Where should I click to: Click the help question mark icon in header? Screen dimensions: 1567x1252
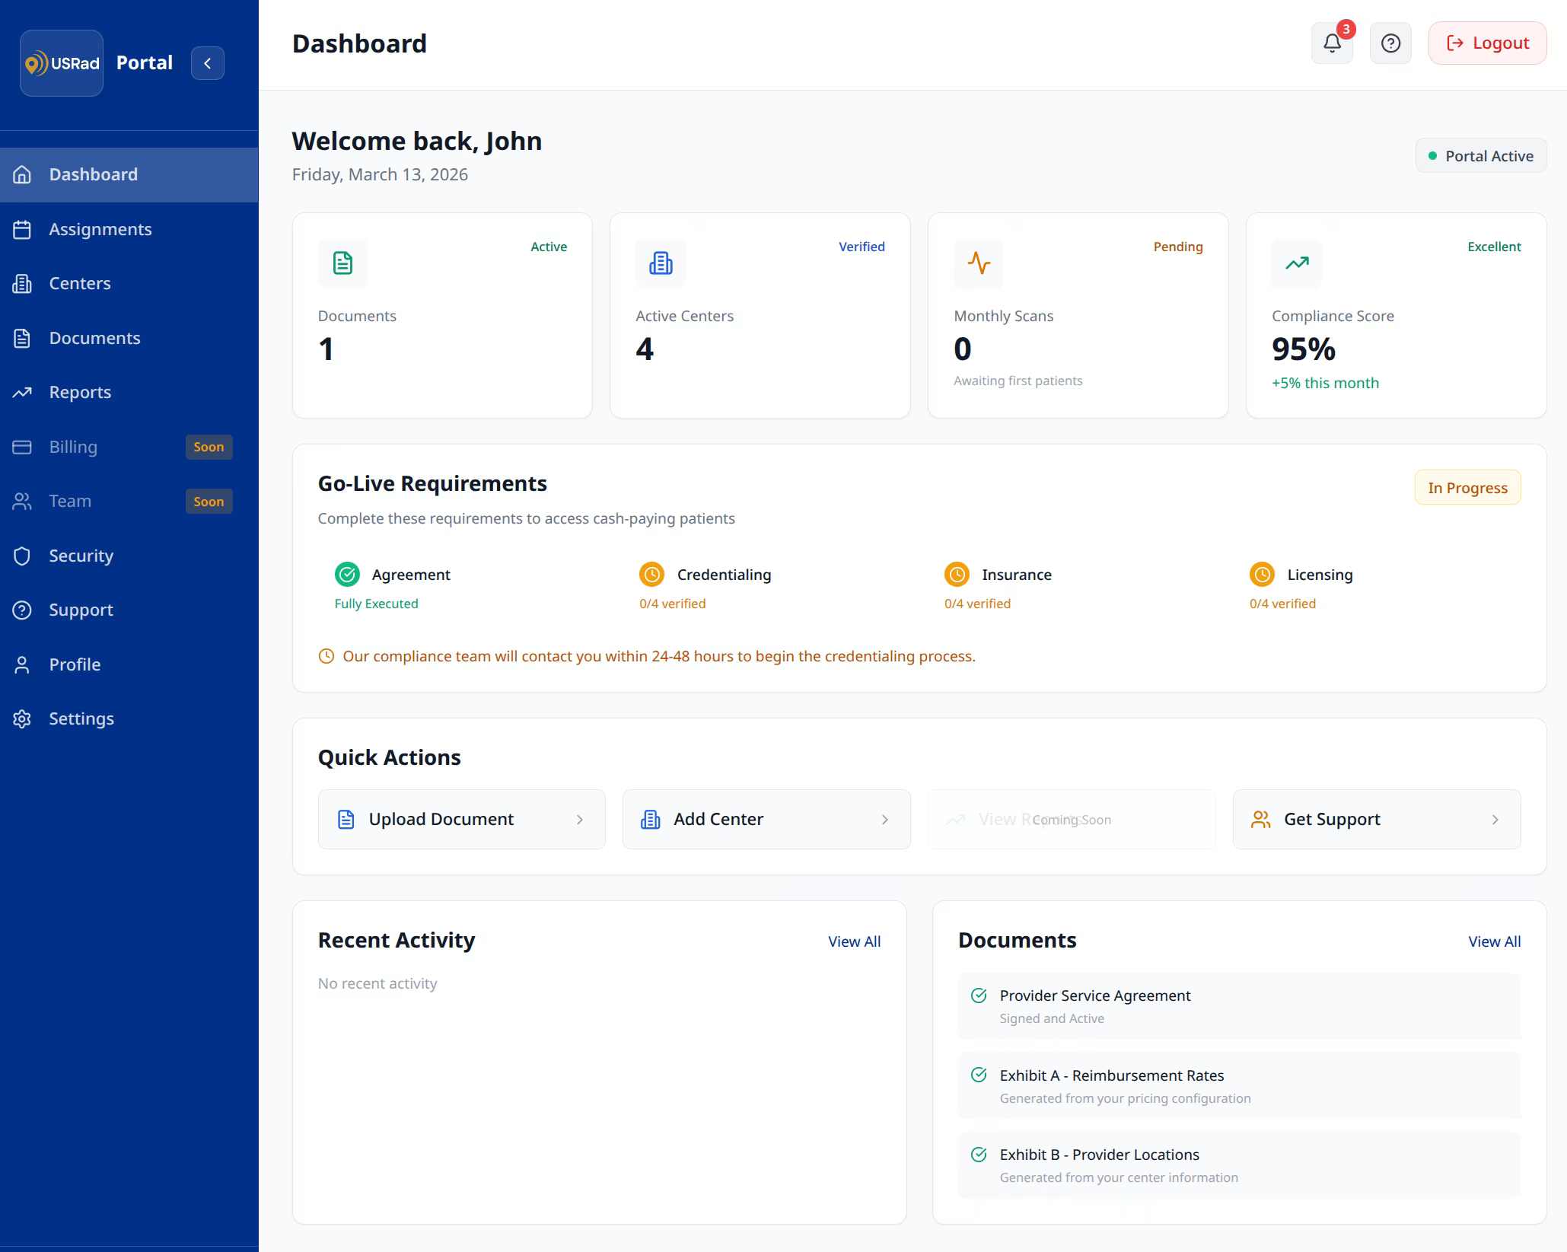pos(1390,43)
